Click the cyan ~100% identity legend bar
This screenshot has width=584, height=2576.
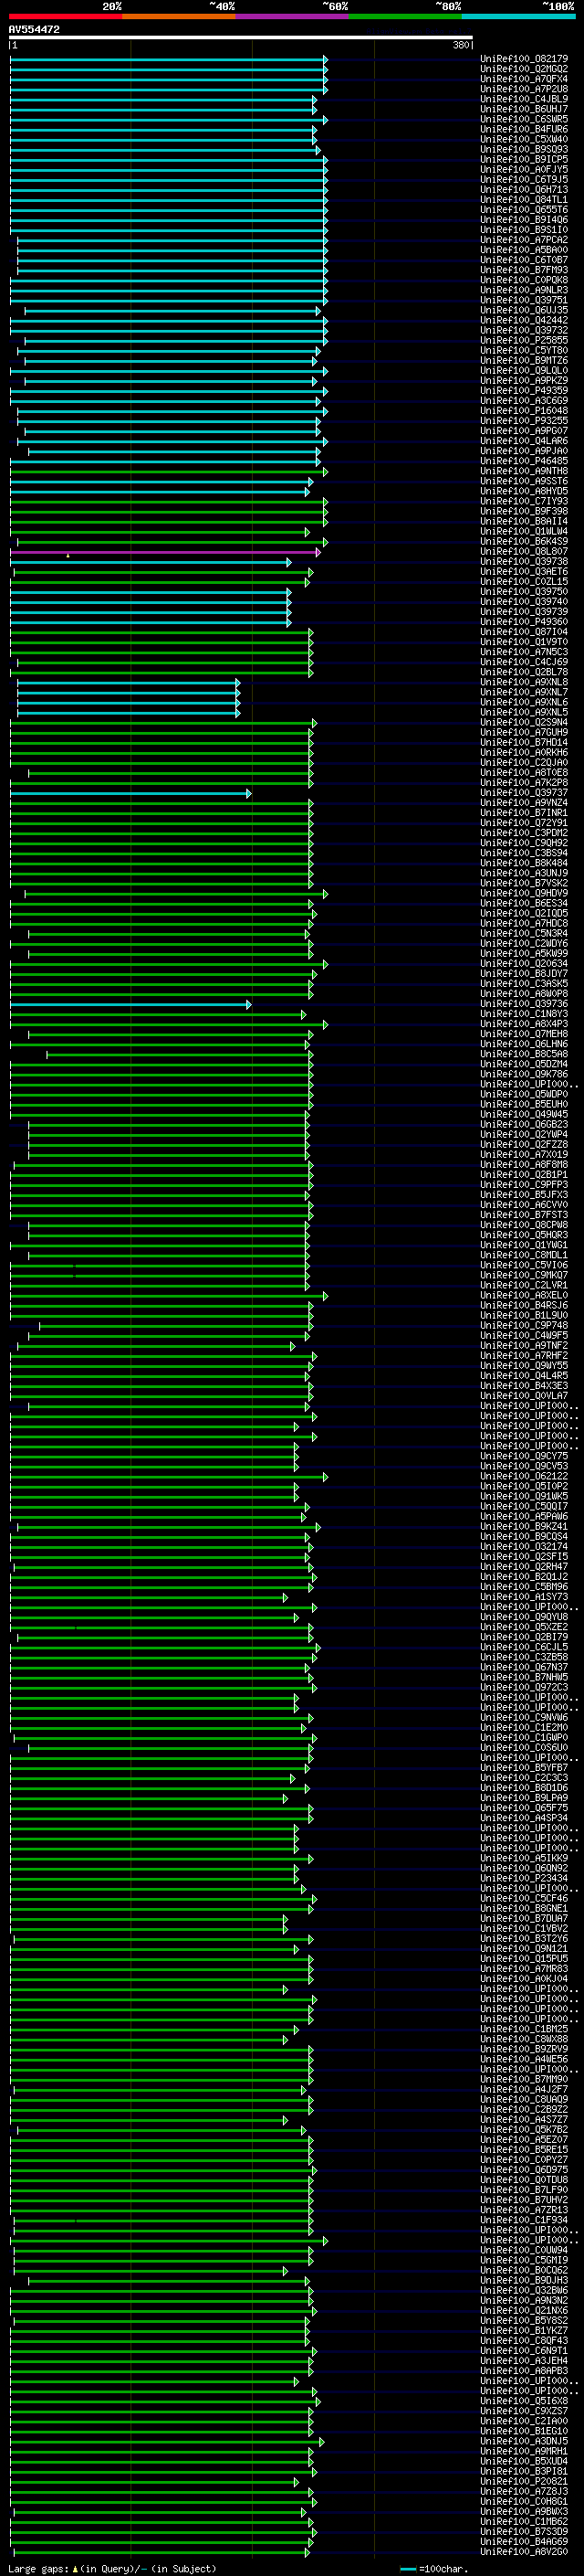(518, 16)
